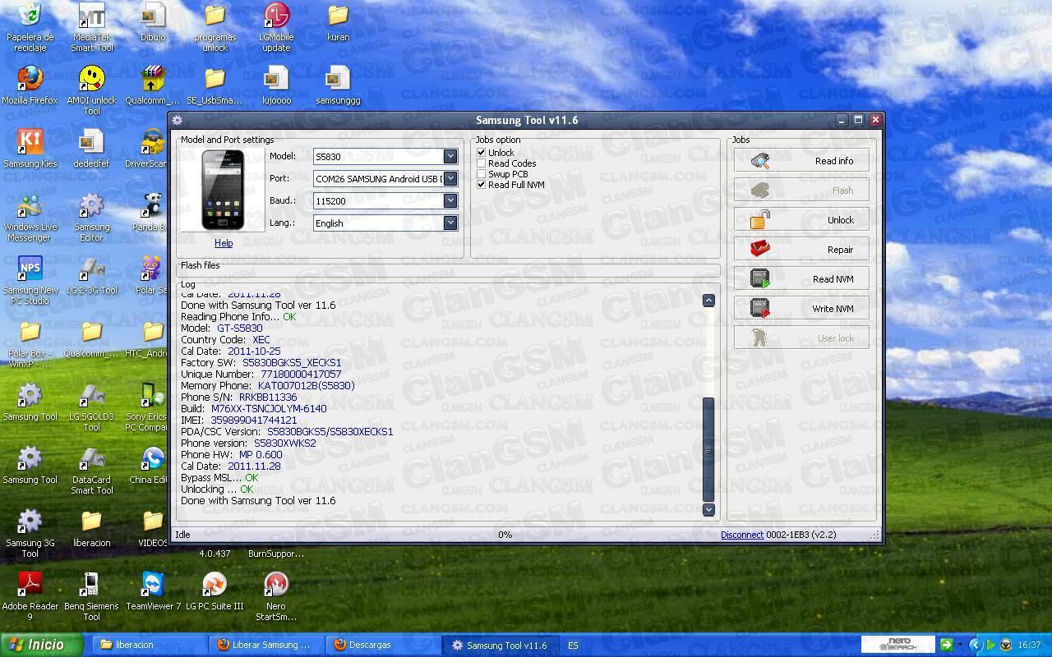Open LG SGOLD3 Tool shortcut
This screenshot has width=1052, height=657.
click(x=91, y=406)
